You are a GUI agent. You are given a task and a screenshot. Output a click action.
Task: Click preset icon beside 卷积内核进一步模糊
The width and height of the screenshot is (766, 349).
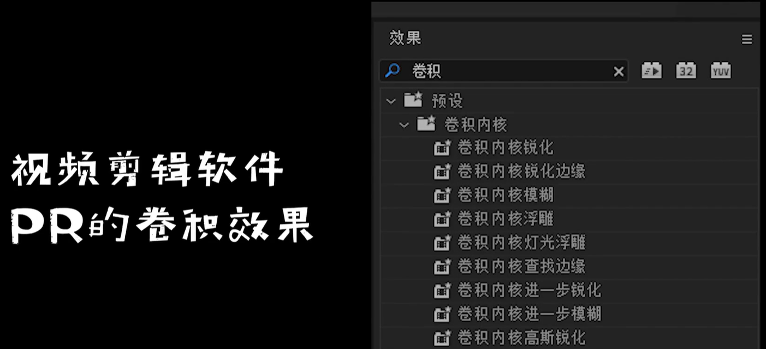[442, 314]
